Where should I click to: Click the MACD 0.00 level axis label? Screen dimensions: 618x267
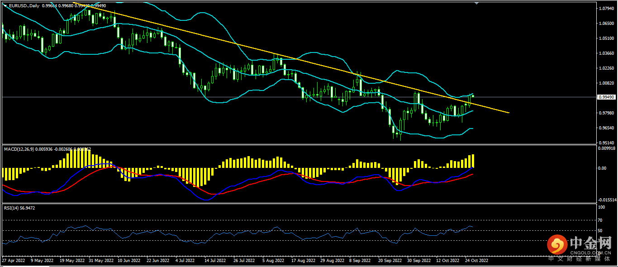602,168
